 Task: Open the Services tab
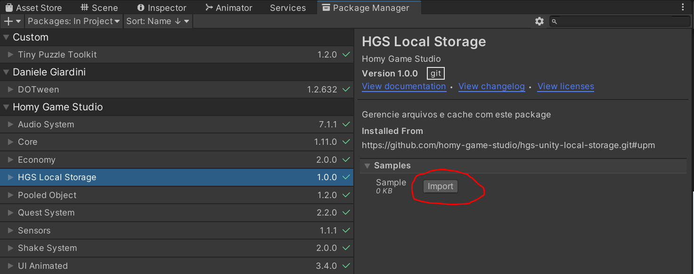288,8
